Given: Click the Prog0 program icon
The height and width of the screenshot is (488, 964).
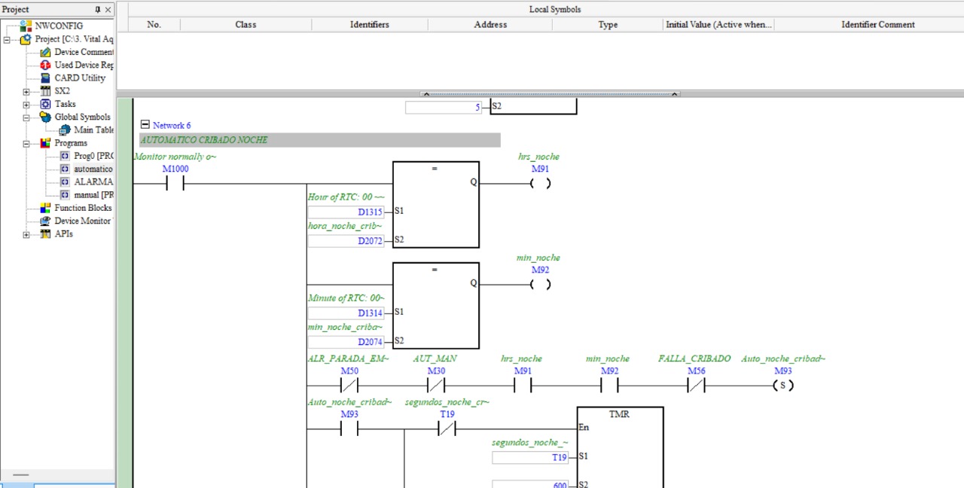Looking at the screenshot, I should (x=65, y=156).
